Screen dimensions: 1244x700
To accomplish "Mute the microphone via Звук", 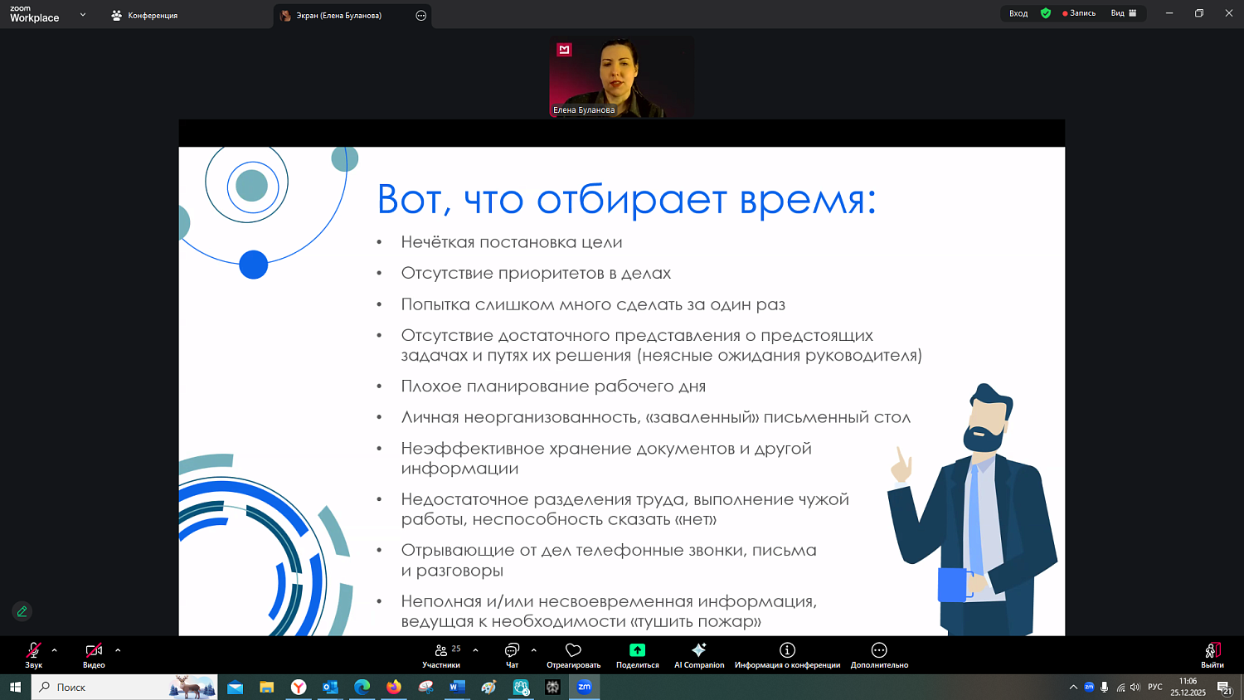I will (33, 655).
